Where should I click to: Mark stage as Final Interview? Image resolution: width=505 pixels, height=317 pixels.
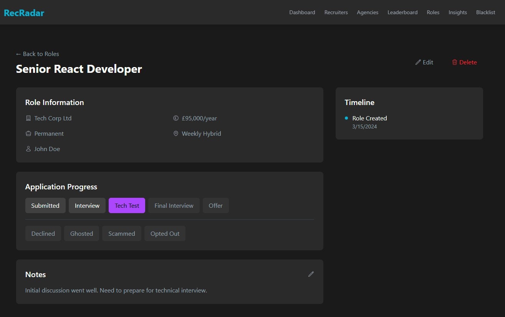[x=174, y=205]
